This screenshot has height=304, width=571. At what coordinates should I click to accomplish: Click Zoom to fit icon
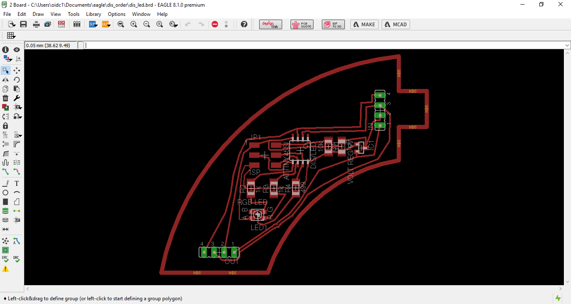[x=121, y=24]
